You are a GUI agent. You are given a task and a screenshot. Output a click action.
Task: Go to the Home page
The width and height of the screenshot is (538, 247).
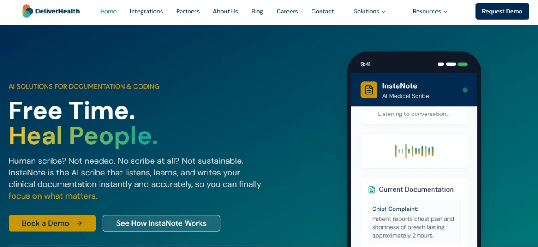pyautogui.click(x=108, y=12)
